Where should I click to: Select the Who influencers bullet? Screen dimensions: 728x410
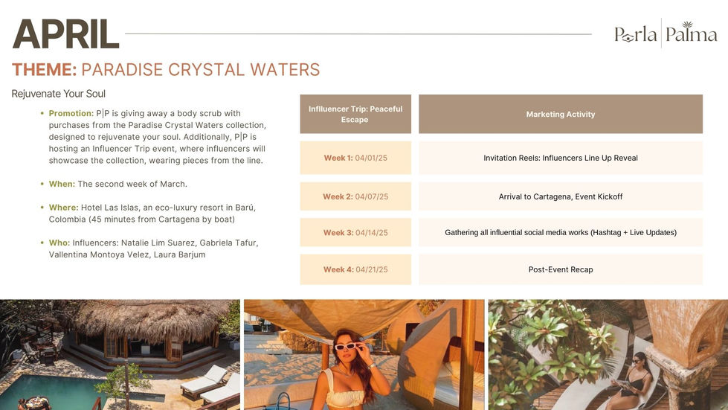click(x=154, y=249)
